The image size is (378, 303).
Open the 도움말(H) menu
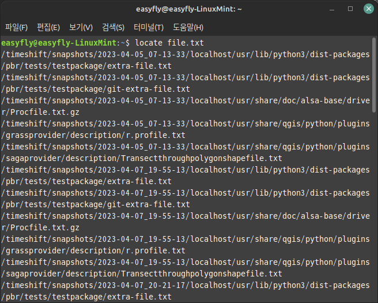coord(188,27)
